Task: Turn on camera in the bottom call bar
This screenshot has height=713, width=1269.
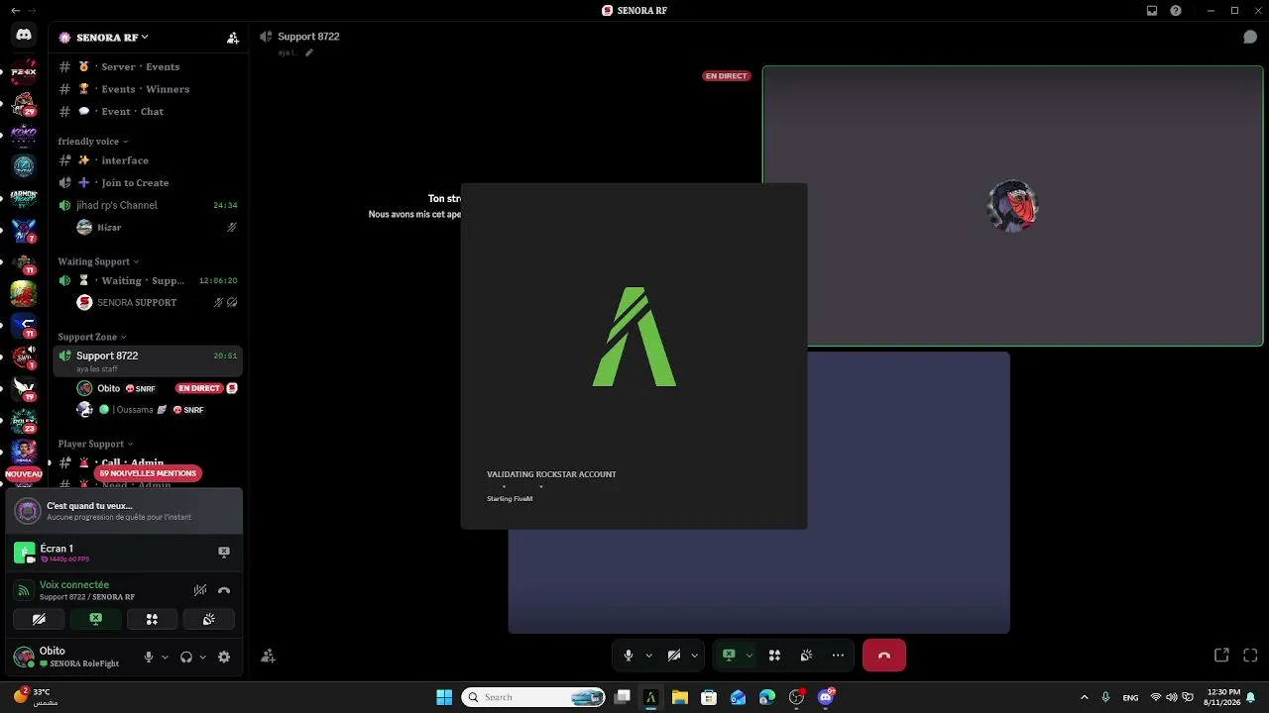Action: pos(674,656)
